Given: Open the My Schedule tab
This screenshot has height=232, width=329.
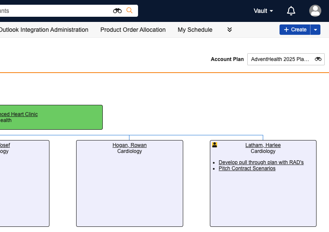Looking at the screenshot, I should coord(195,30).
